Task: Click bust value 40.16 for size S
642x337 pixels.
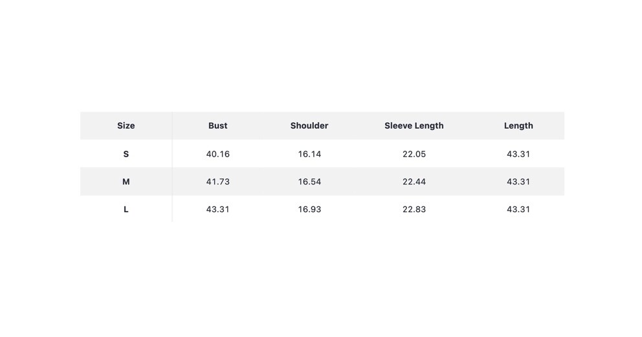Action: point(218,154)
